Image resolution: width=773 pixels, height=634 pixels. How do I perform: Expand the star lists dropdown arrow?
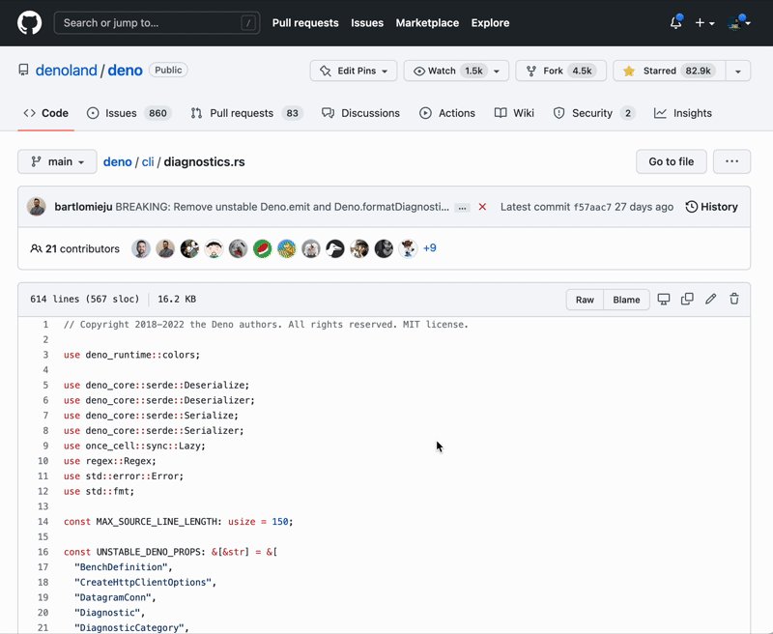click(738, 71)
